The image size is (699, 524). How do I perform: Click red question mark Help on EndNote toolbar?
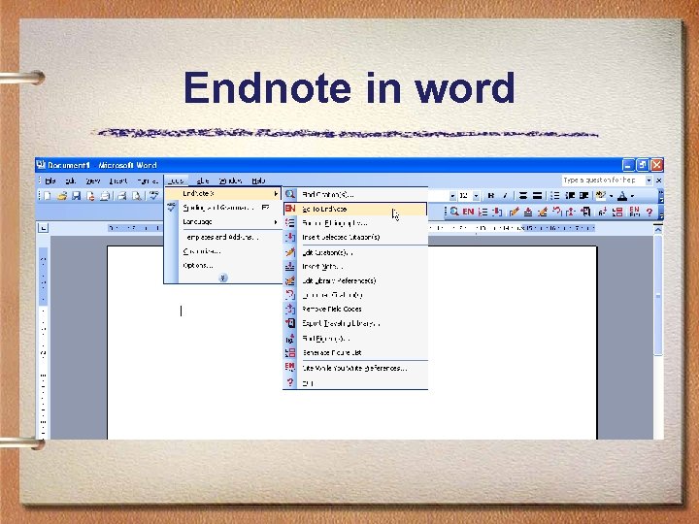649,212
